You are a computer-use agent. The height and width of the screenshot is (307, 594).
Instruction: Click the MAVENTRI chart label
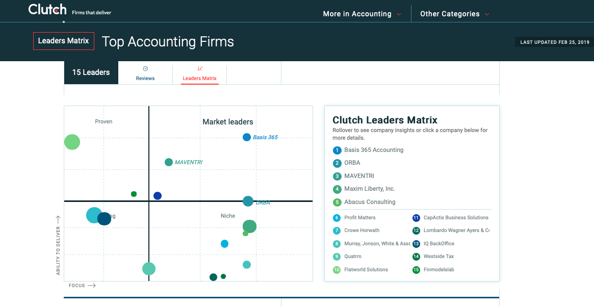pos(188,162)
